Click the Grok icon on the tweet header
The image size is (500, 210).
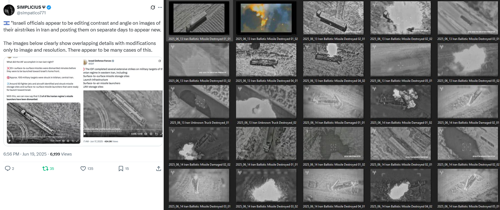tap(153, 7)
